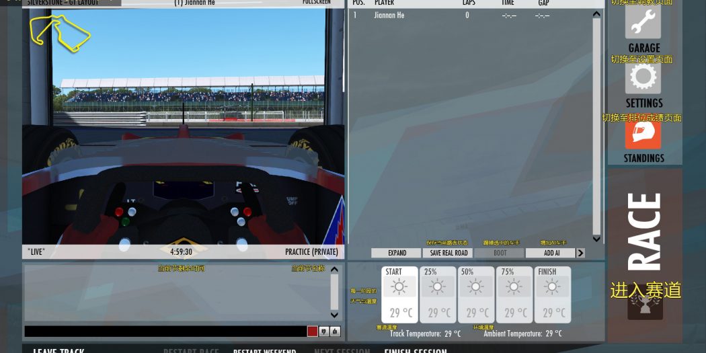
Task: Click the standings list vertical scrollbar
Action: click(x=596, y=126)
